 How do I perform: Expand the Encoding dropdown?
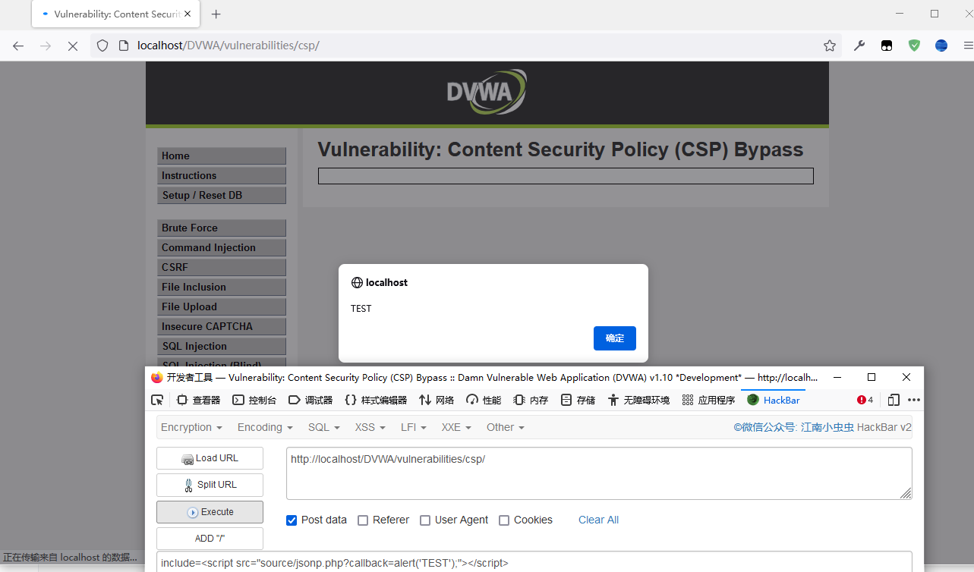(x=265, y=427)
